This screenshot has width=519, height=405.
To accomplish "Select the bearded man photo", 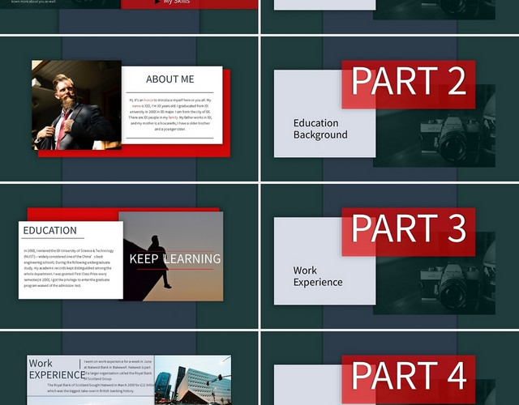I will 76,105.
